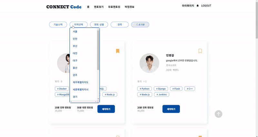
Task: Expand the 멘토 성별 filter
Action: (99, 25)
